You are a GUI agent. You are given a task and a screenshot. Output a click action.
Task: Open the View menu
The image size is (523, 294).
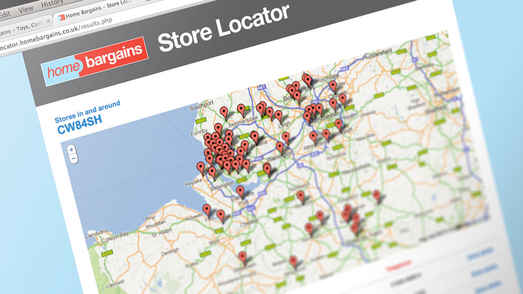point(26,9)
